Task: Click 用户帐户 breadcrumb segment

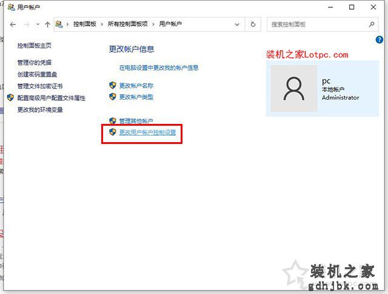Action: [x=170, y=24]
